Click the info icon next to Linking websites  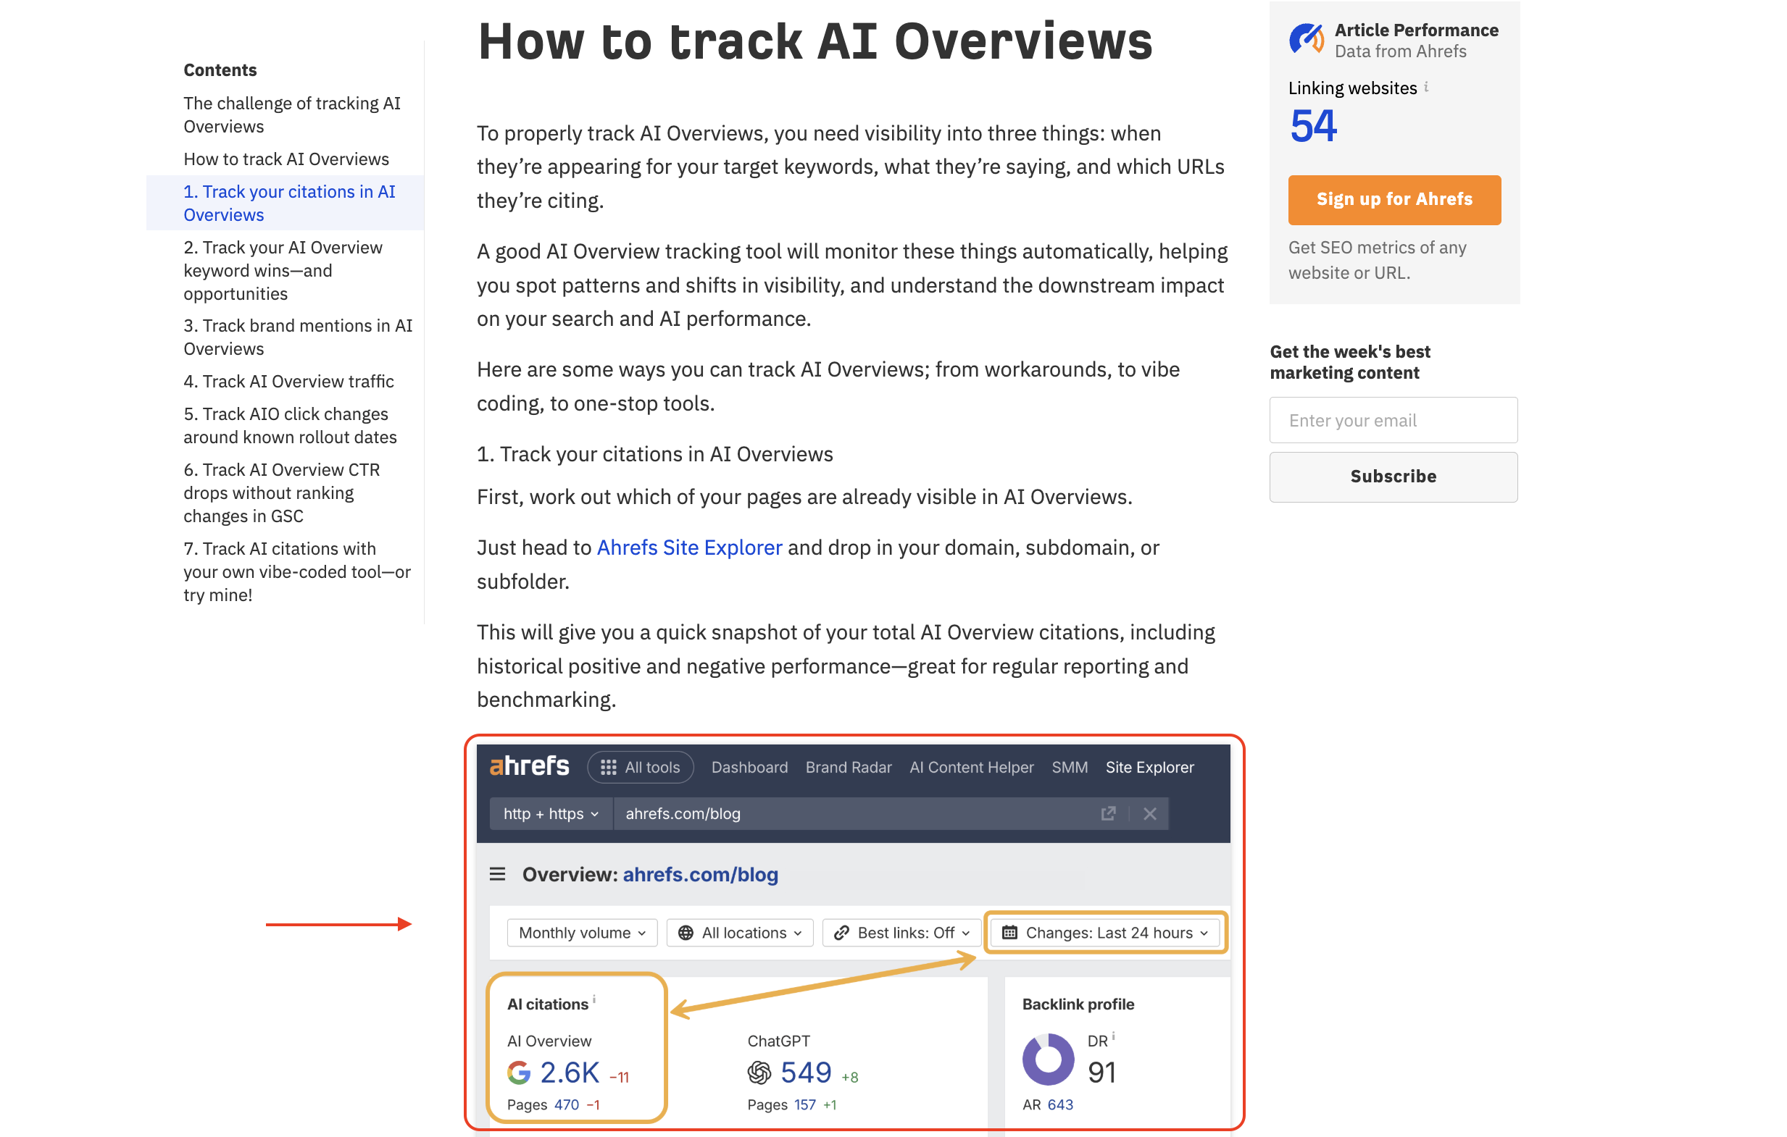click(x=1425, y=87)
